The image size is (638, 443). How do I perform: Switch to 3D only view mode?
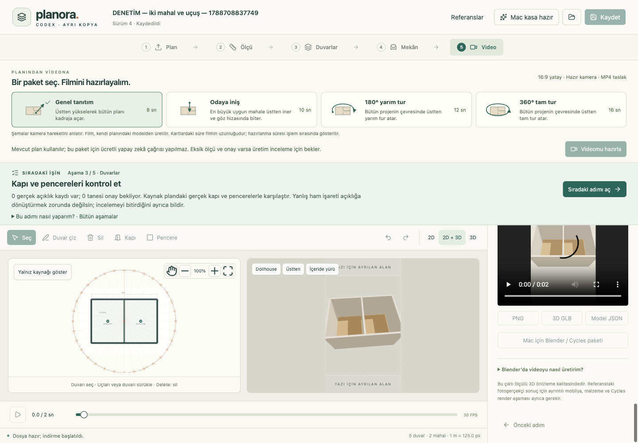[x=473, y=237]
